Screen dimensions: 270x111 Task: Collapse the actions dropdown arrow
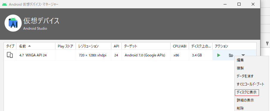pos(243,55)
